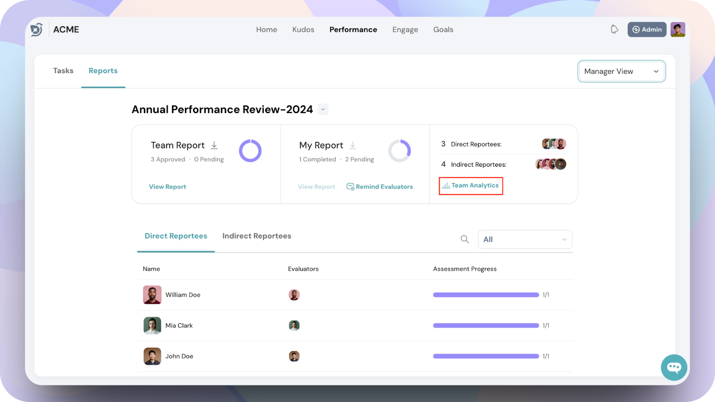
Task: Open View Report under My Report
Action: (316, 187)
